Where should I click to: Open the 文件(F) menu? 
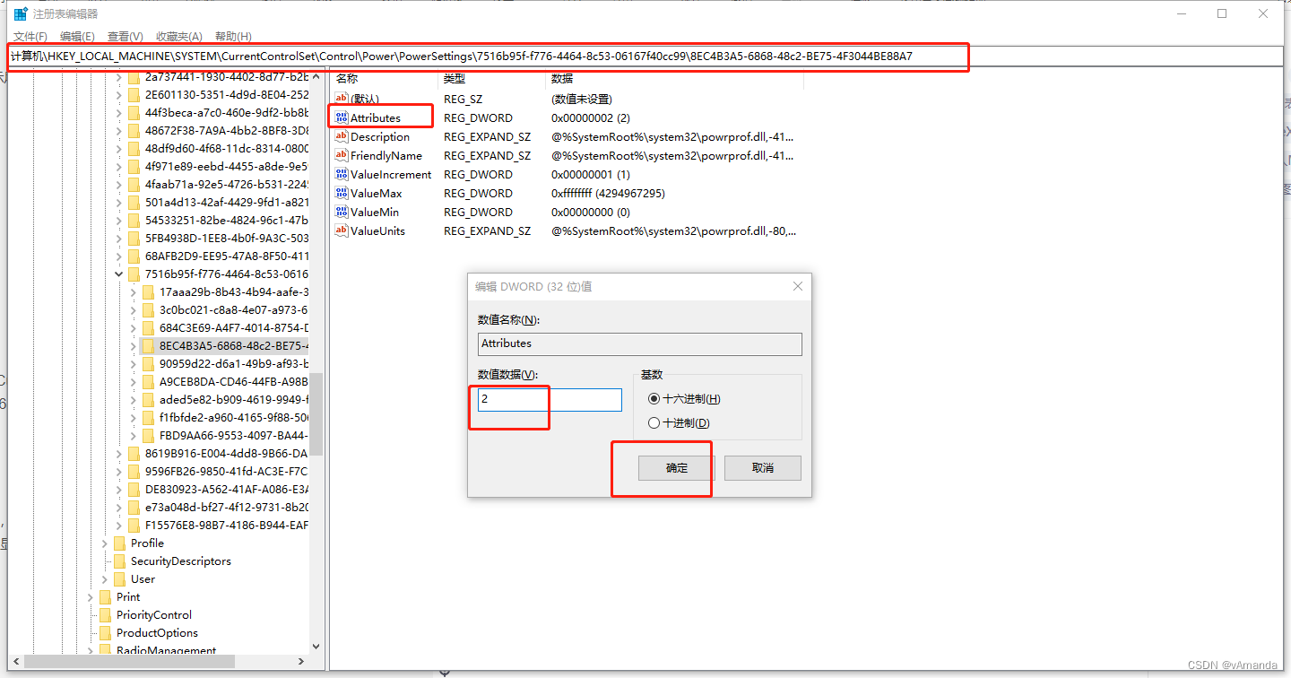(30, 36)
